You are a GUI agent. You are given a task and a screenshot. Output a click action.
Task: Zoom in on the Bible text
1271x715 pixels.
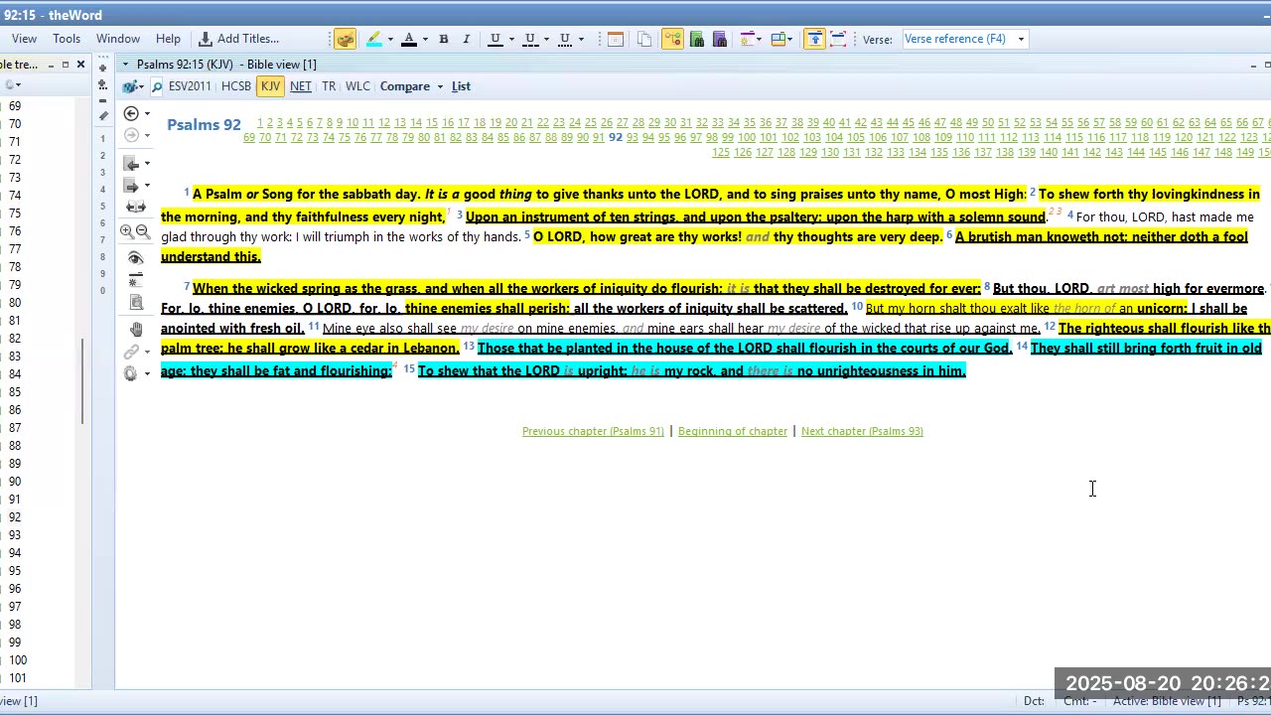(x=126, y=231)
